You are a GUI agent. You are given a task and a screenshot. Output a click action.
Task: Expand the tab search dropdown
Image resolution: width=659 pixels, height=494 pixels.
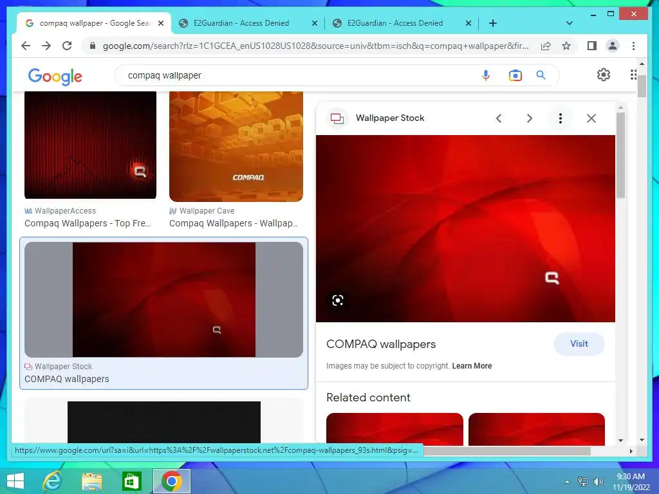click(570, 23)
